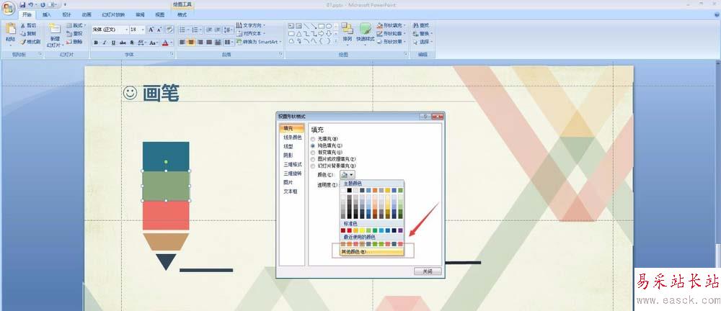This screenshot has height=311, width=721.
Task: Switch to the Home (开始) ribbon tab
Action: pos(27,14)
